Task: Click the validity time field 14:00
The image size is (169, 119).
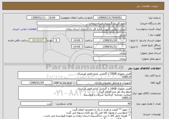Action: pos(77,46)
